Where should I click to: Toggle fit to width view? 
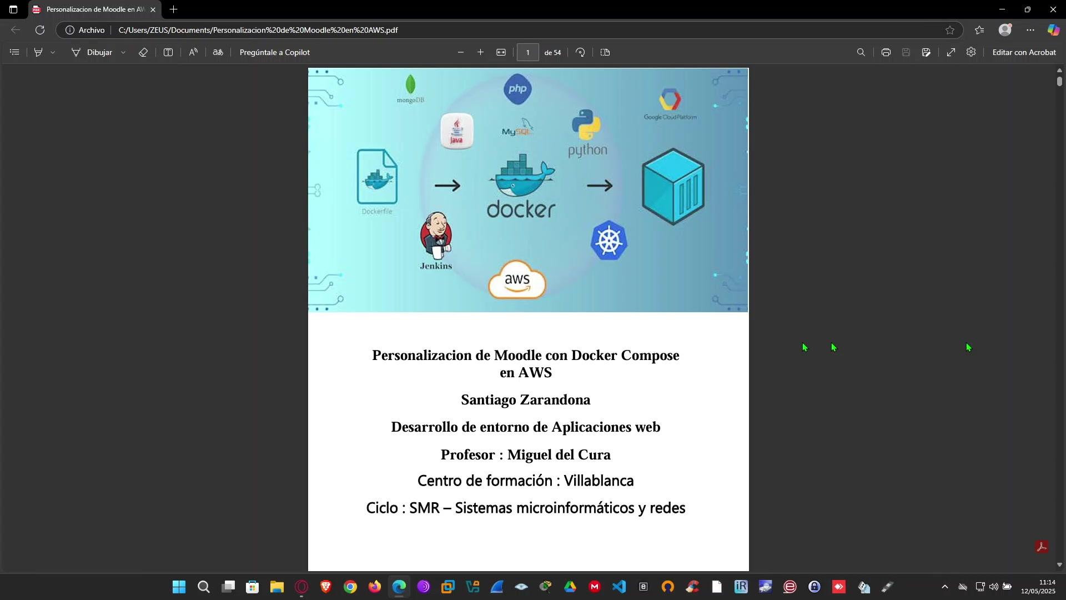coord(501,52)
